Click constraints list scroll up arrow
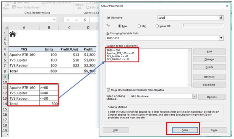 [189, 51]
